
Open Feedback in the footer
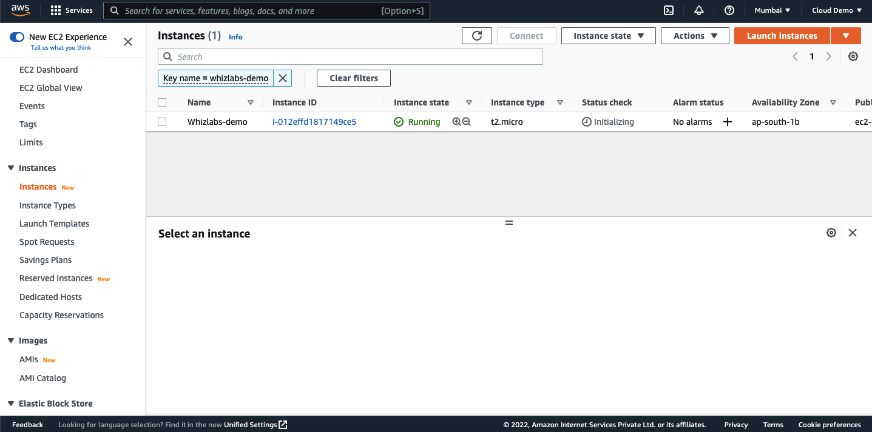tap(28, 425)
